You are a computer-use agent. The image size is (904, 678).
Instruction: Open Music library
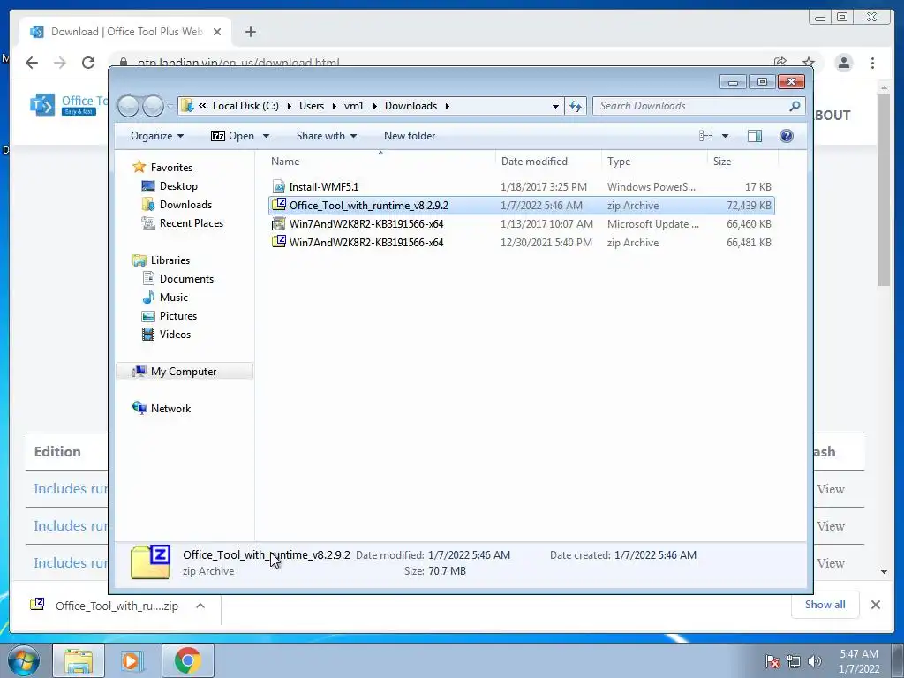[174, 297]
